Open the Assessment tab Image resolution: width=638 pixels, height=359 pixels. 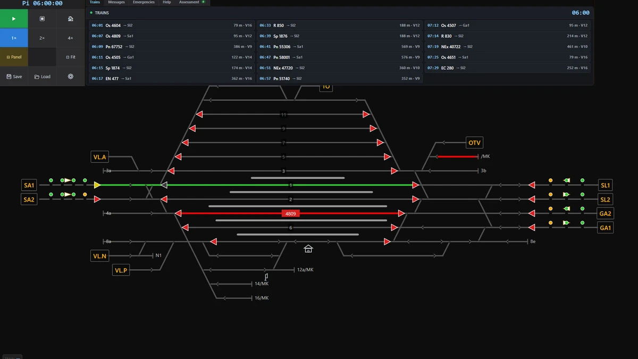click(x=192, y=3)
